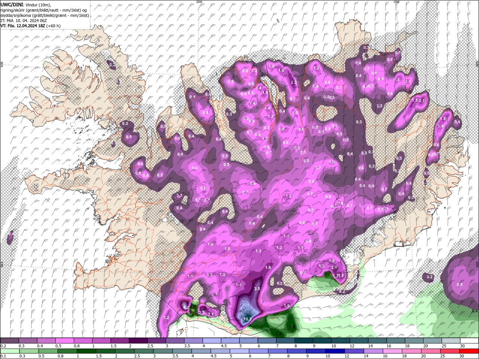Click the "15W" longitude label
Viewport: 479px width, 359px height.
coord(396,2)
